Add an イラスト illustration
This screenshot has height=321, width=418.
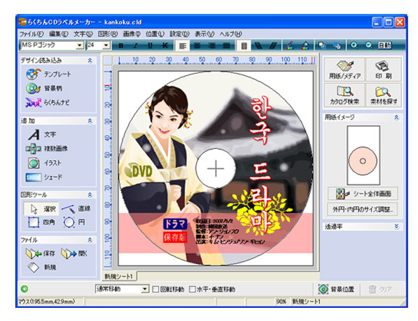coord(45,163)
